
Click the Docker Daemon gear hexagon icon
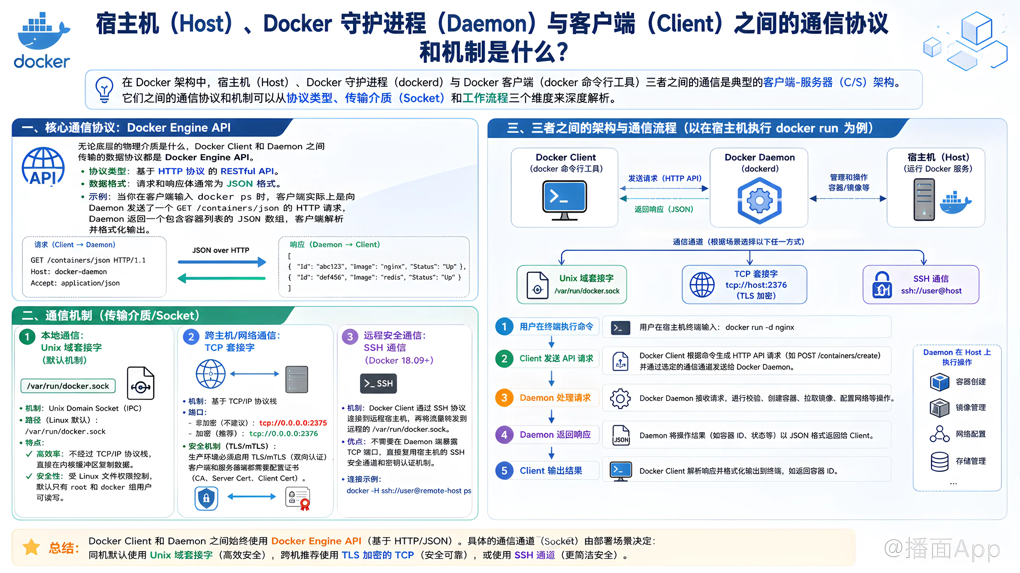[759, 201]
